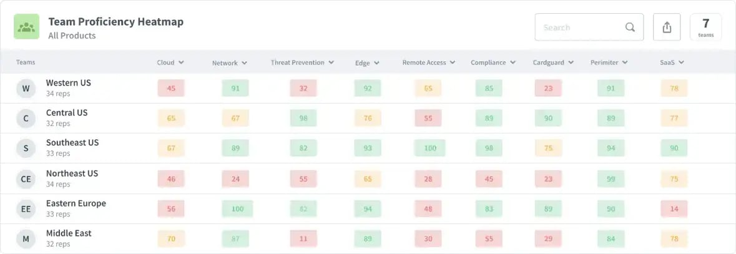Select the Southeast US avatar S

(x=26, y=149)
